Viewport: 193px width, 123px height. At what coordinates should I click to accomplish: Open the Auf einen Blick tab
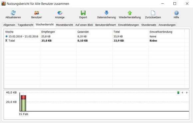[x=84, y=25]
